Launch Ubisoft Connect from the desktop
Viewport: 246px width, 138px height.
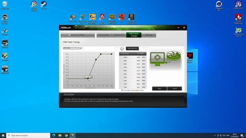point(34,6)
